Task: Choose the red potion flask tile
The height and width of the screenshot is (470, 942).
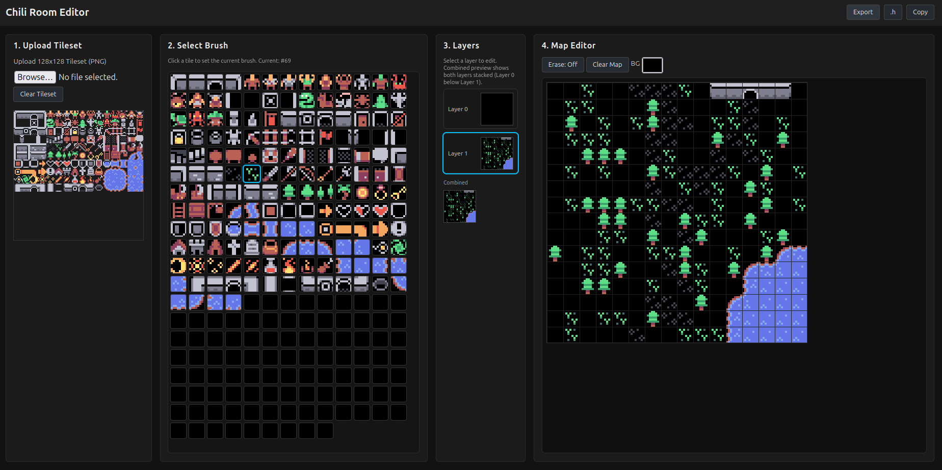Action: [x=270, y=266]
